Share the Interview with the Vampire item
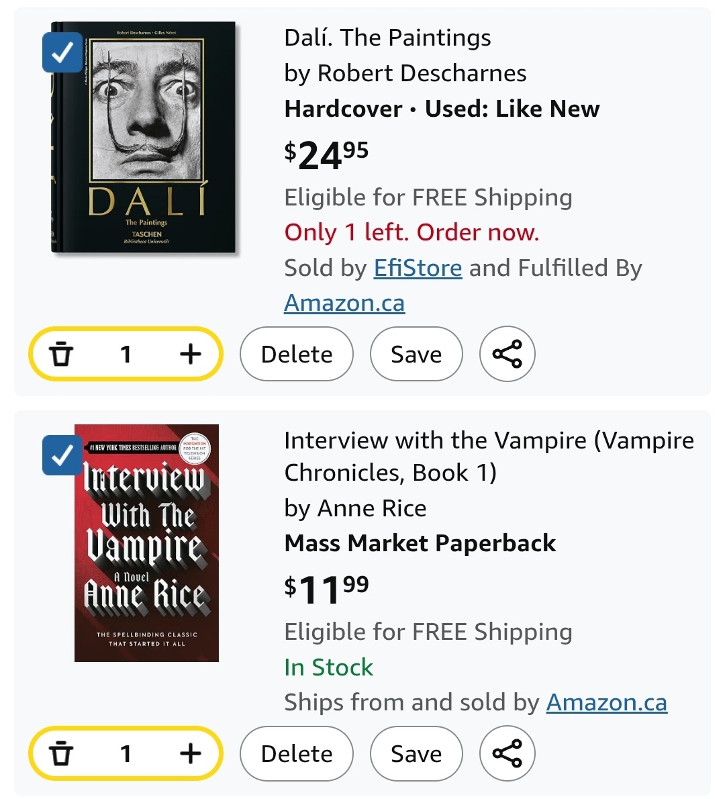The image size is (725, 799). pos(507,753)
